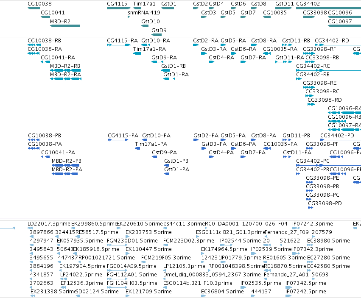Select transcript CG34402-RC
The height and width of the screenshot is (298, 361).
[x=313, y=66]
